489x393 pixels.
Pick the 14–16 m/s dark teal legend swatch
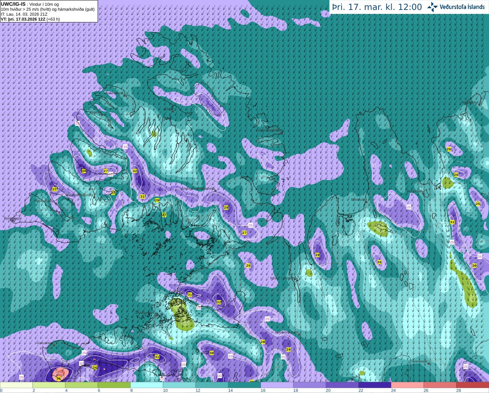click(x=244, y=385)
